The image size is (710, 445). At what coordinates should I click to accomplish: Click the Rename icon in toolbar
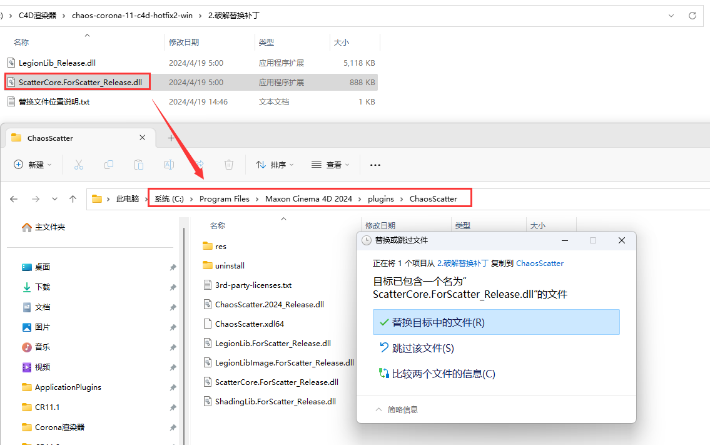coord(169,165)
